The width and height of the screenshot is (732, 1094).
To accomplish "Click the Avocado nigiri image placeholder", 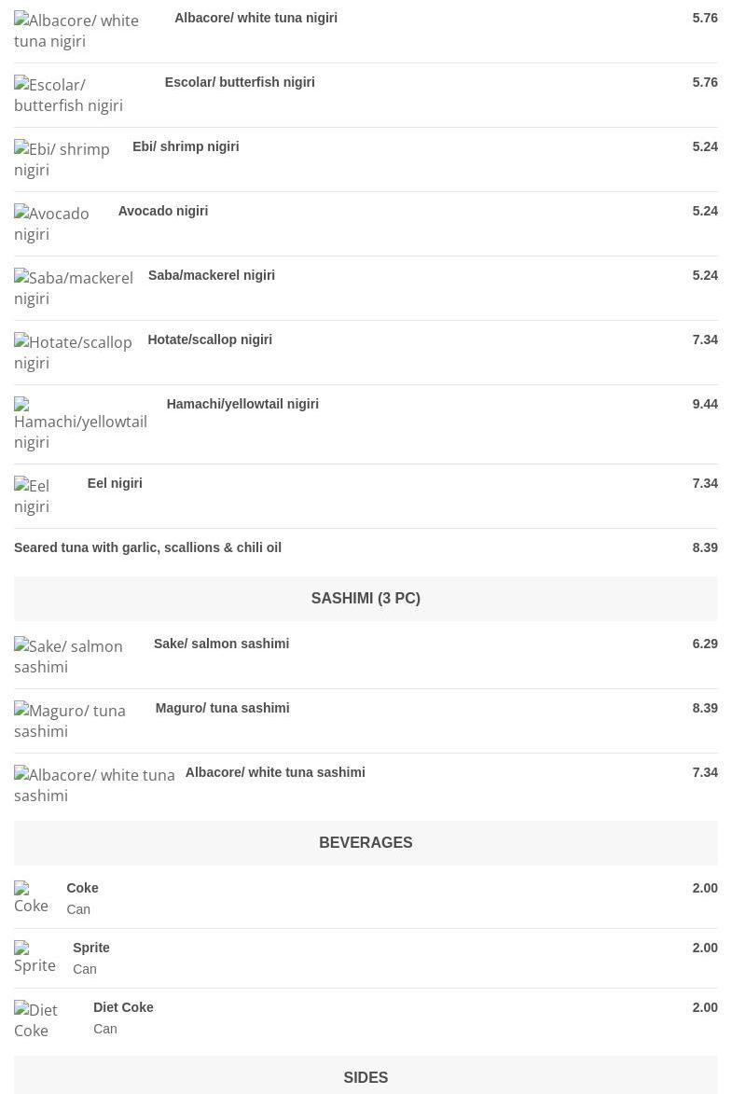I will (51, 223).
